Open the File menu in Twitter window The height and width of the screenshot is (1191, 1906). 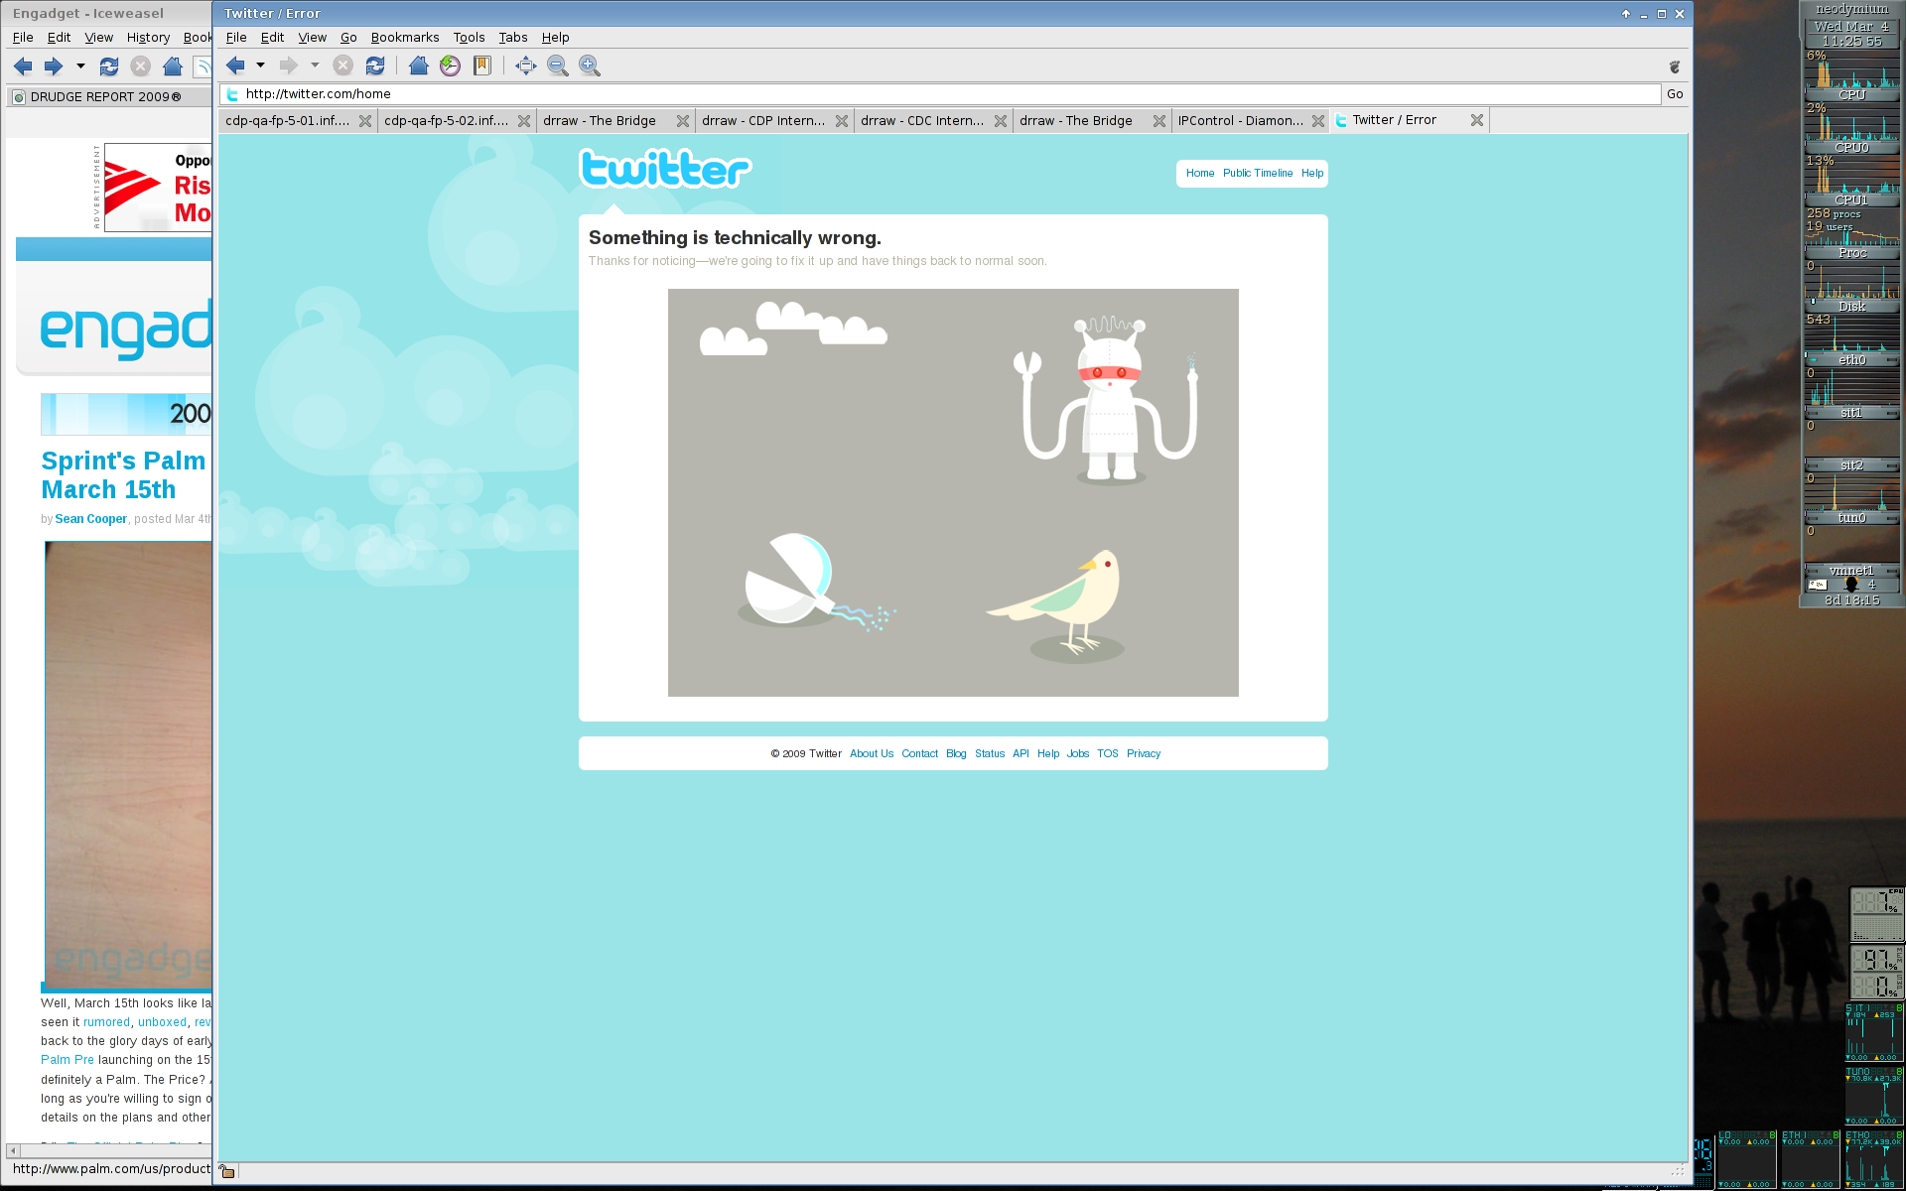point(236,38)
